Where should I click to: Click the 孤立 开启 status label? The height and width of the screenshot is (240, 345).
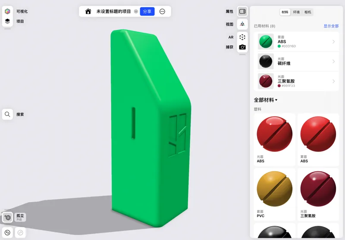20,217
